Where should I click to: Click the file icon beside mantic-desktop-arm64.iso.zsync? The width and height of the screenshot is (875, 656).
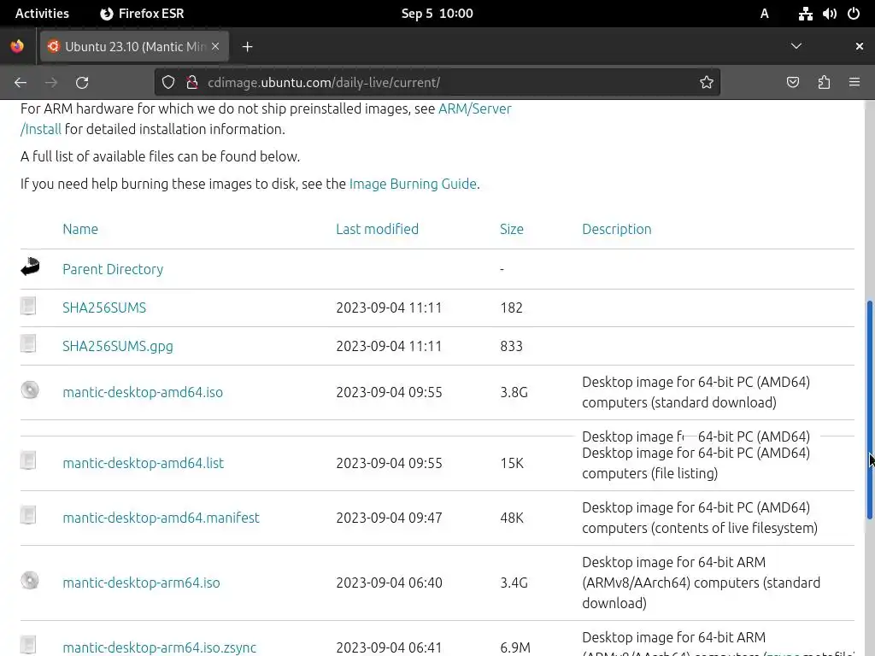click(x=28, y=646)
